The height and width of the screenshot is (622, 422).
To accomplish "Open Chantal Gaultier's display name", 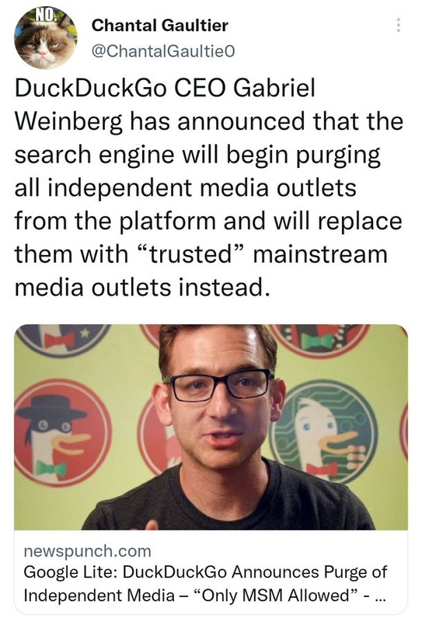I will tap(160, 26).
